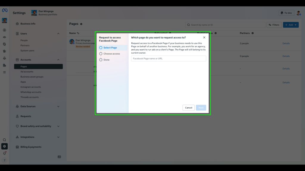Open the data sources node icon in the left rail
This screenshot has width=305, height=171.
pyautogui.click(x=4, y=58)
